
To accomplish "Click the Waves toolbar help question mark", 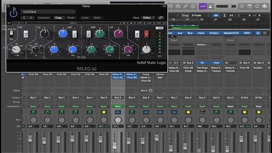I will click(165, 23).
